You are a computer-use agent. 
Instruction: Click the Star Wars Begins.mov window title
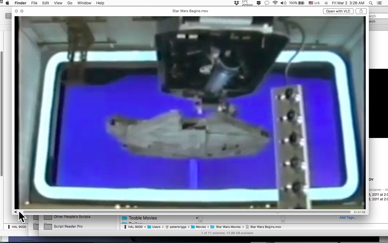pyautogui.click(x=190, y=11)
